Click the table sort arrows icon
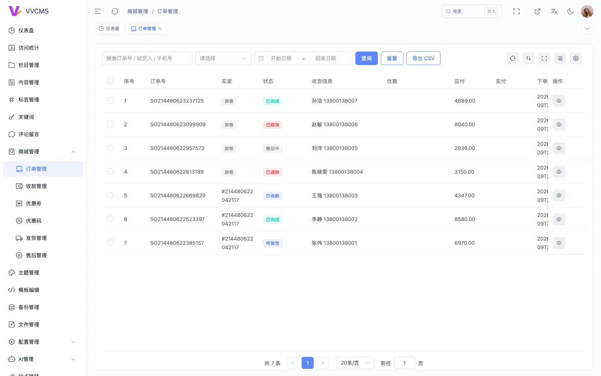Image resolution: width=601 pixels, height=376 pixels. (529, 58)
